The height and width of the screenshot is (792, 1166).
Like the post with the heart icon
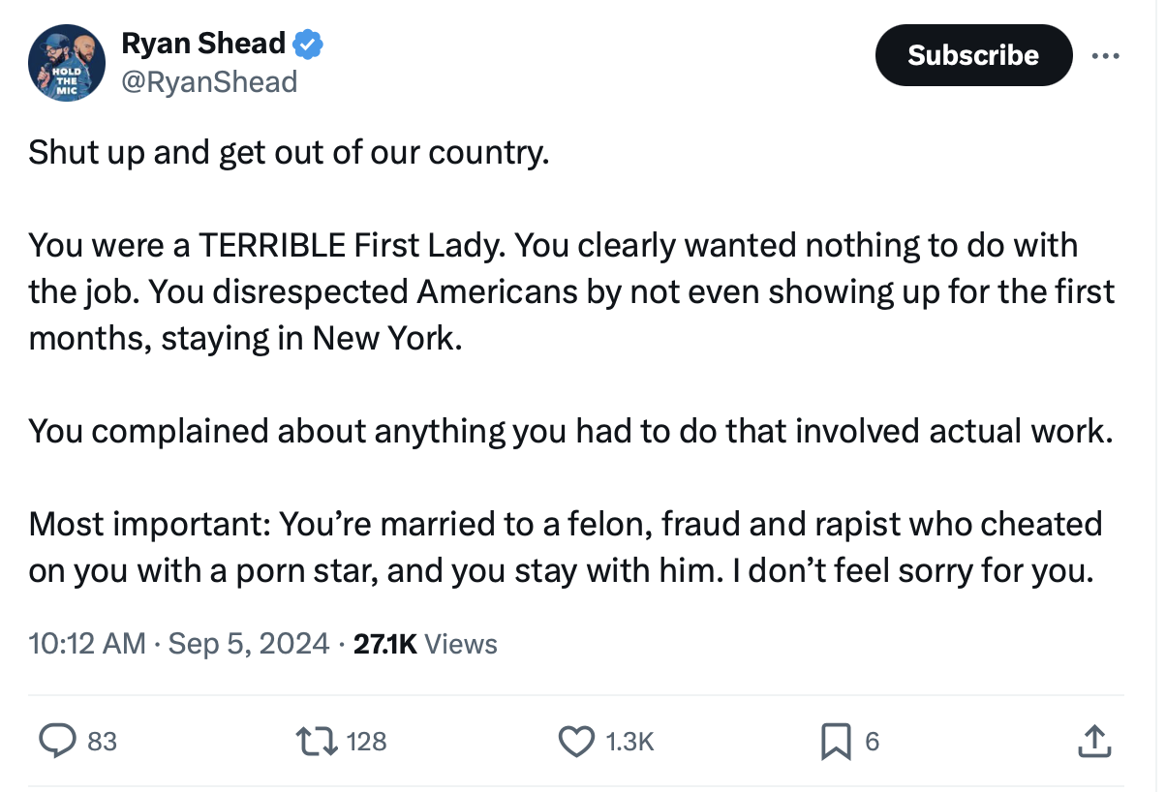pos(577,742)
